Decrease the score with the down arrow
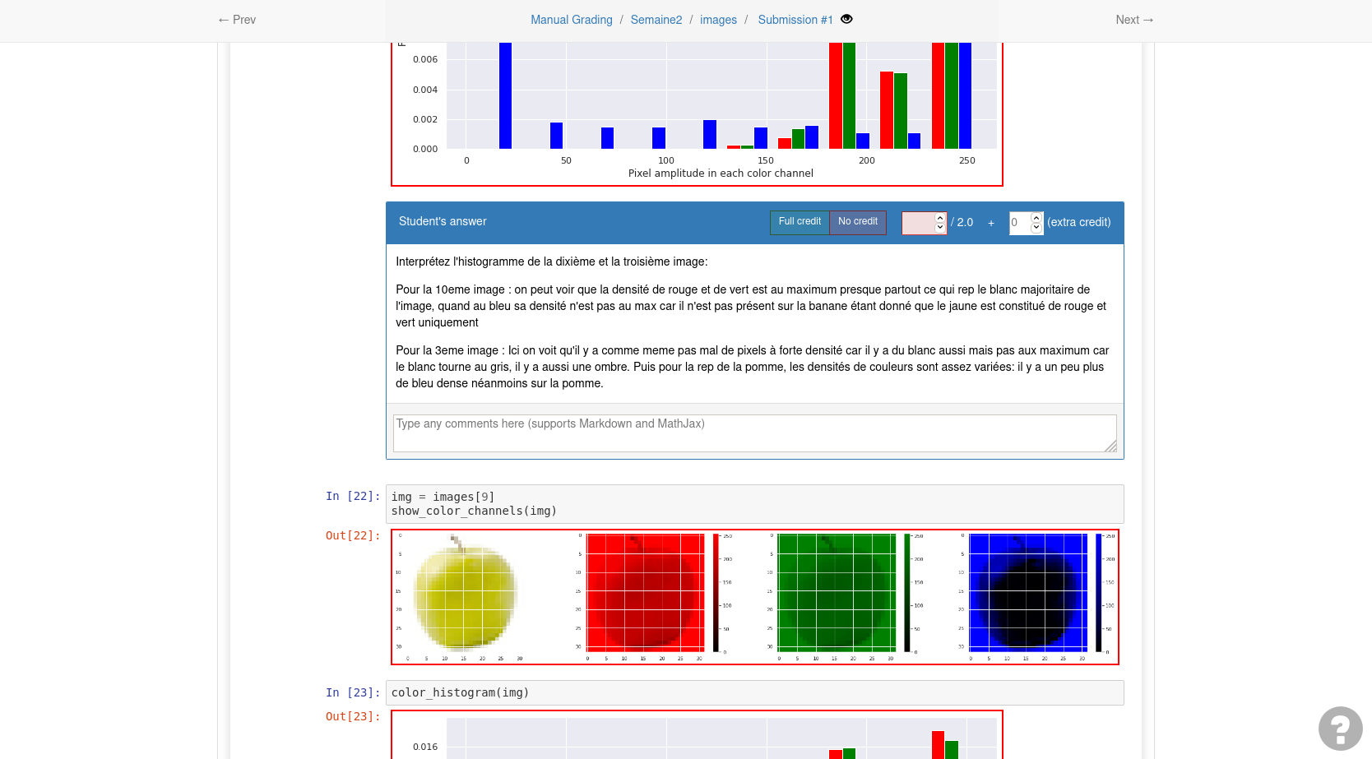The height and width of the screenshot is (759, 1372). pyautogui.click(x=940, y=228)
